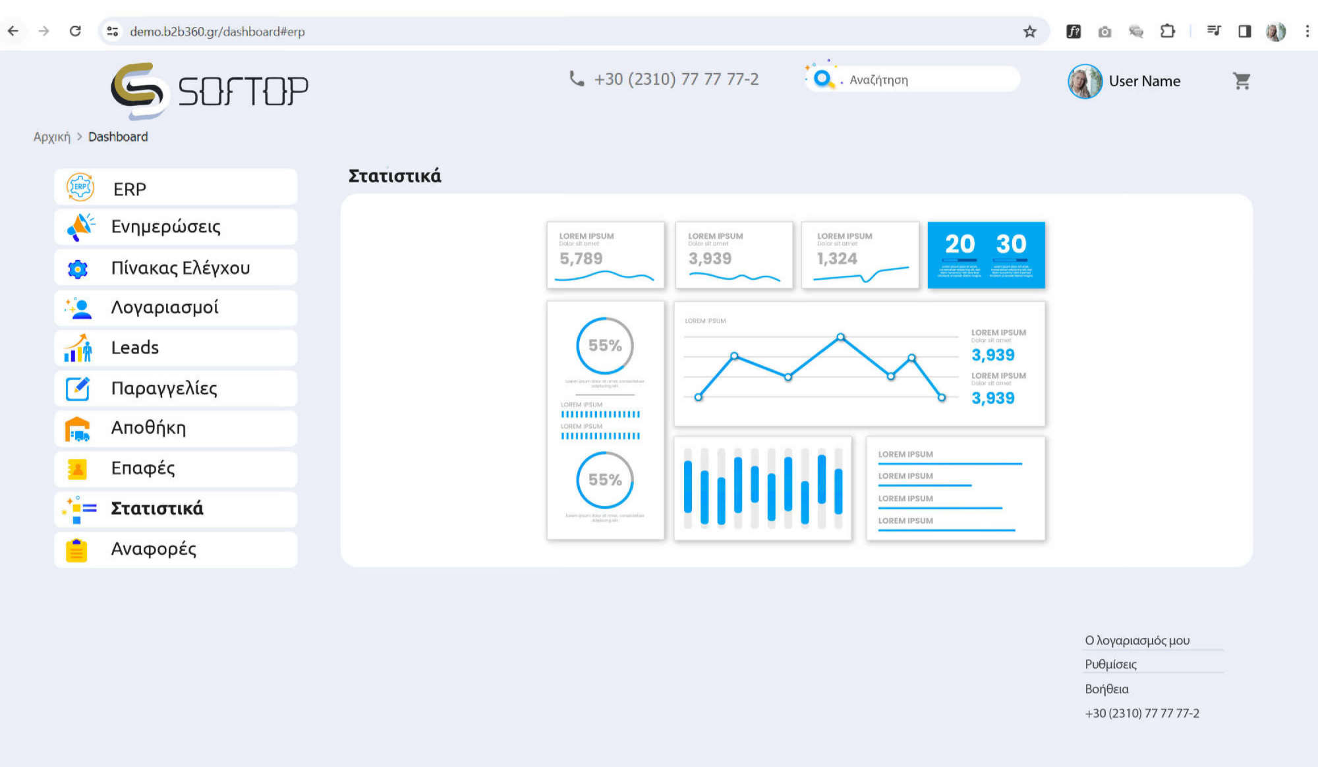The width and height of the screenshot is (1318, 767).
Task: Click the Παραγγελίες edit pencil icon
Action: [78, 388]
